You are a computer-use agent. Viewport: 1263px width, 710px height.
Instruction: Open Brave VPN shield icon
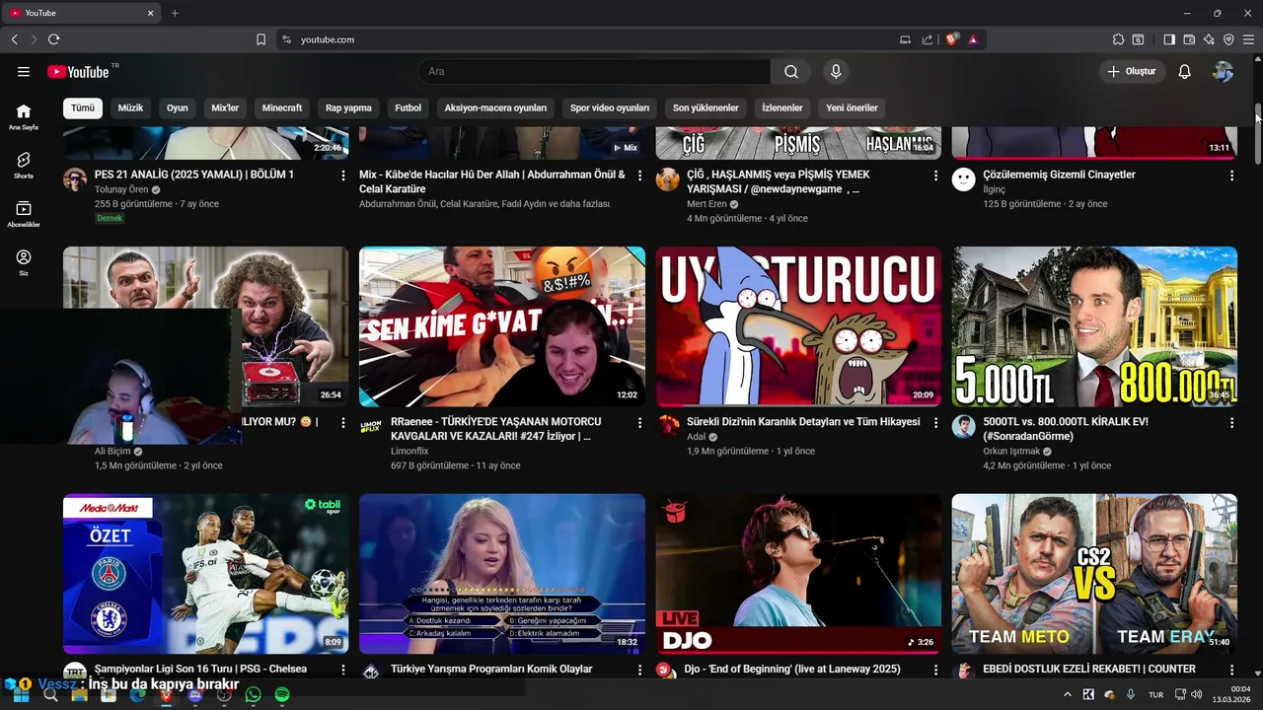[1228, 39]
